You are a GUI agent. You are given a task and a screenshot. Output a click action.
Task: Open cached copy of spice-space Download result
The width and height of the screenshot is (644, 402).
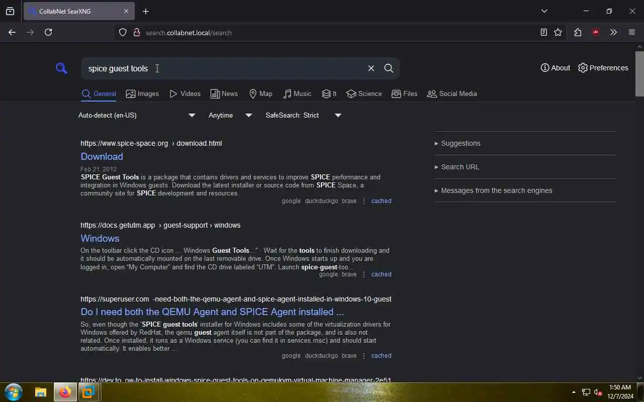point(381,201)
